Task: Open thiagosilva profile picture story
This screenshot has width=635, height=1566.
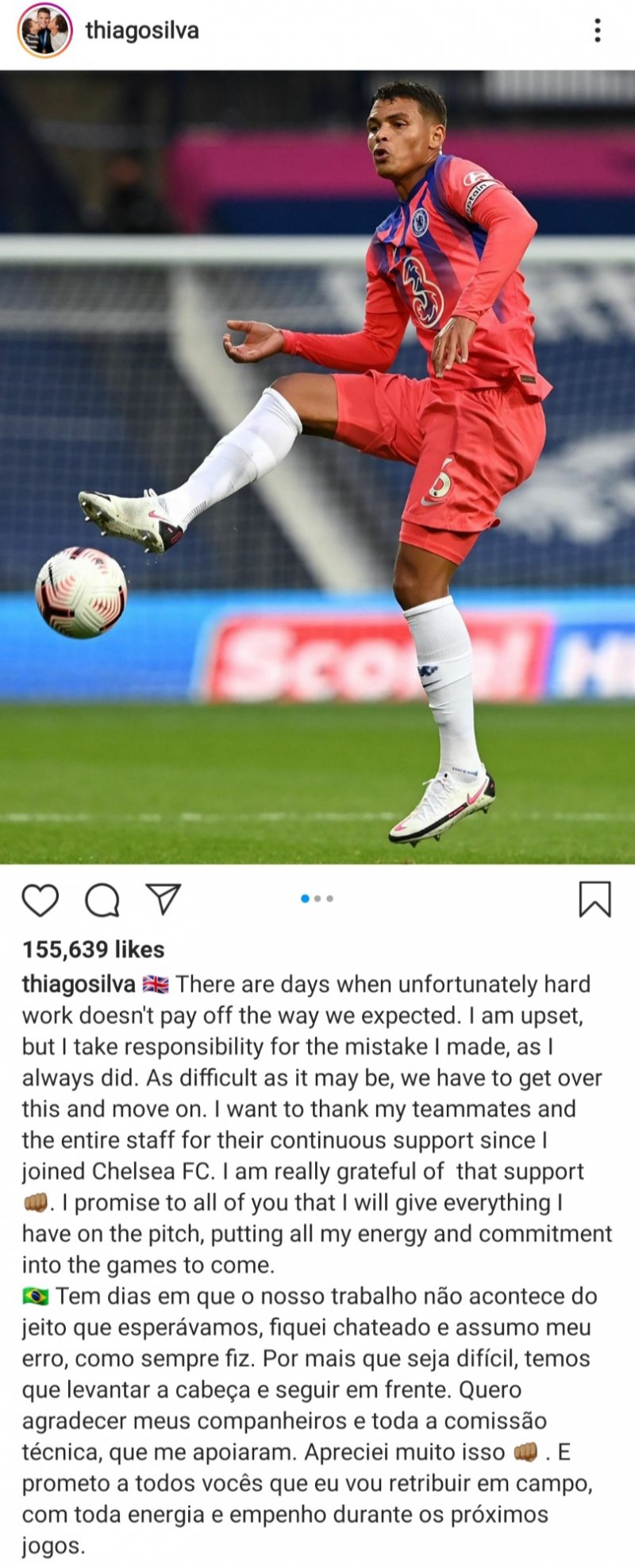Action: 45,30
